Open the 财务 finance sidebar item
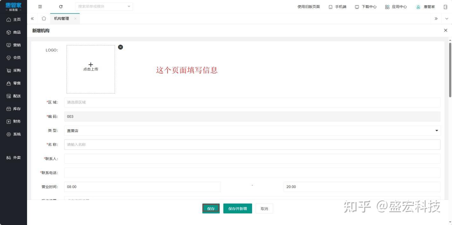The height and width of the screenshot is (225, 452). pyautogui.click(x=13, y=121)
